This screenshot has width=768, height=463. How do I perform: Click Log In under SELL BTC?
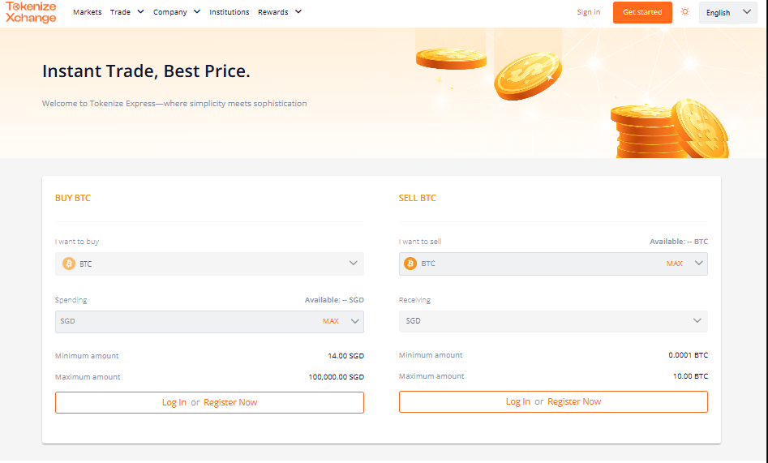click(x=517, y=401)
